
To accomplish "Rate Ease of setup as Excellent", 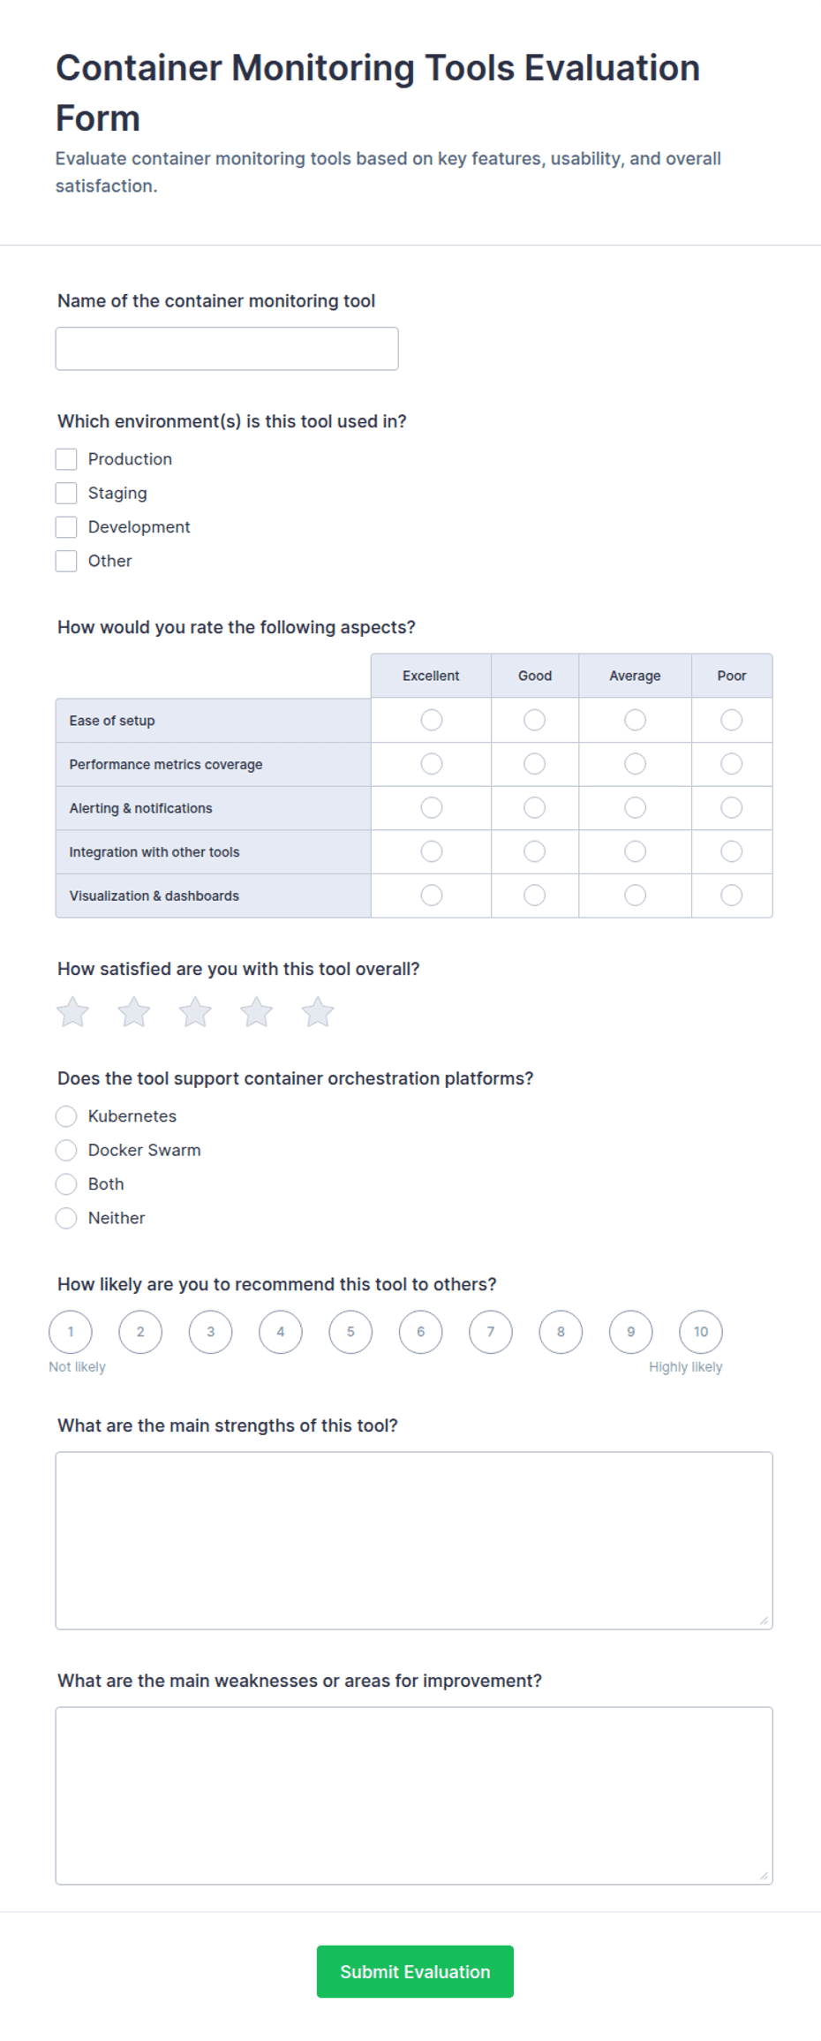I will (x=432, y=721).
